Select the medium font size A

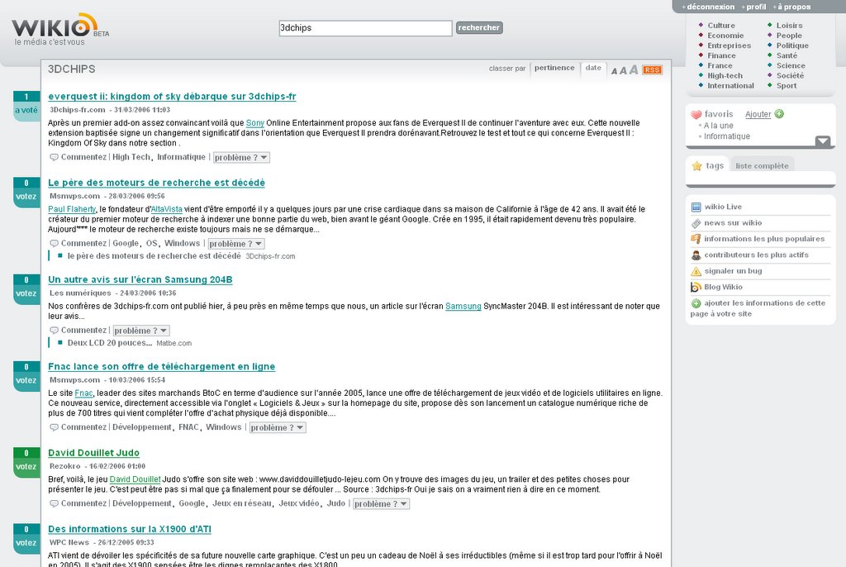coord(623,70)
